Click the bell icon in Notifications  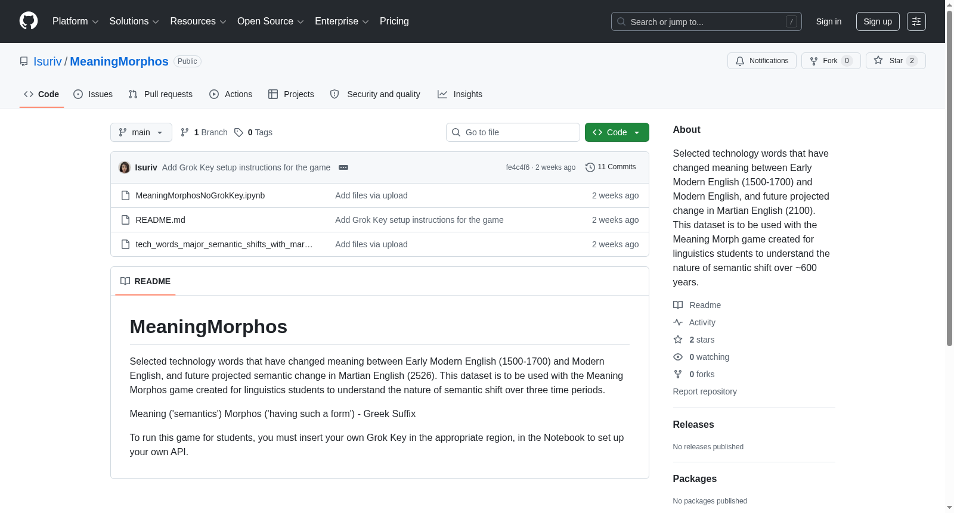point(740,61)
